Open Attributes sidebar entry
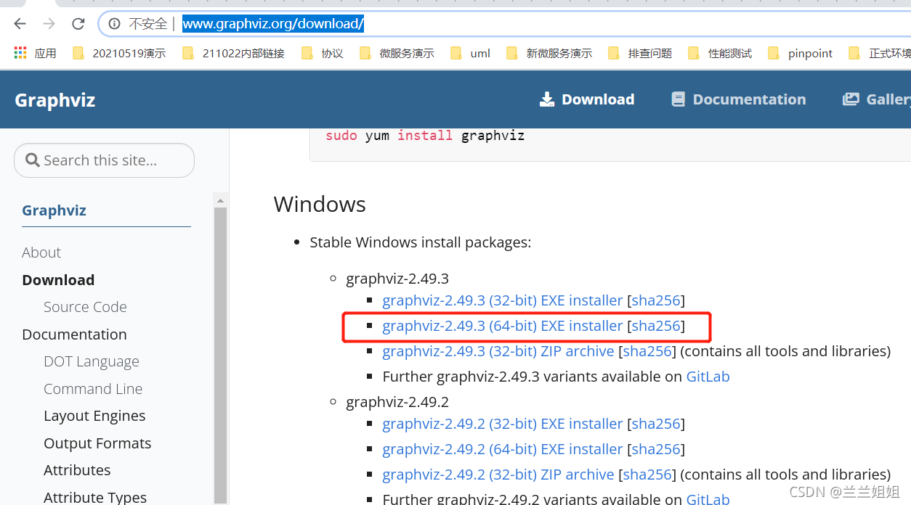The height and width of the screenshot is (505, 911). (77, 470)
